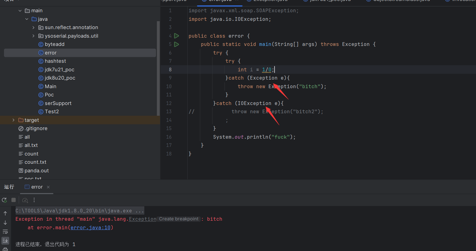Open more actions menu in Run toolbar

34,200
